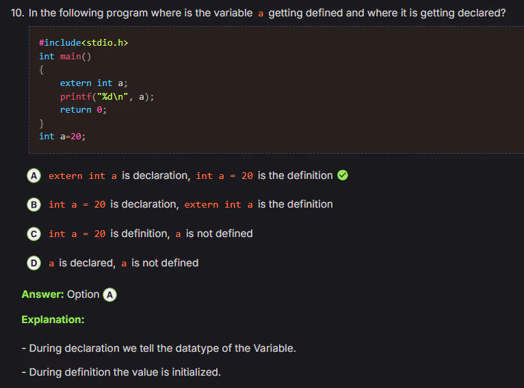Click the green 'Answer:' label
Screen dimensions: 524x388
pos(42,294)
